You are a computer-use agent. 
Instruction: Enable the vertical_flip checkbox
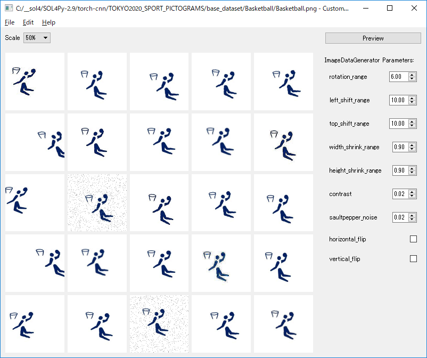413,258
